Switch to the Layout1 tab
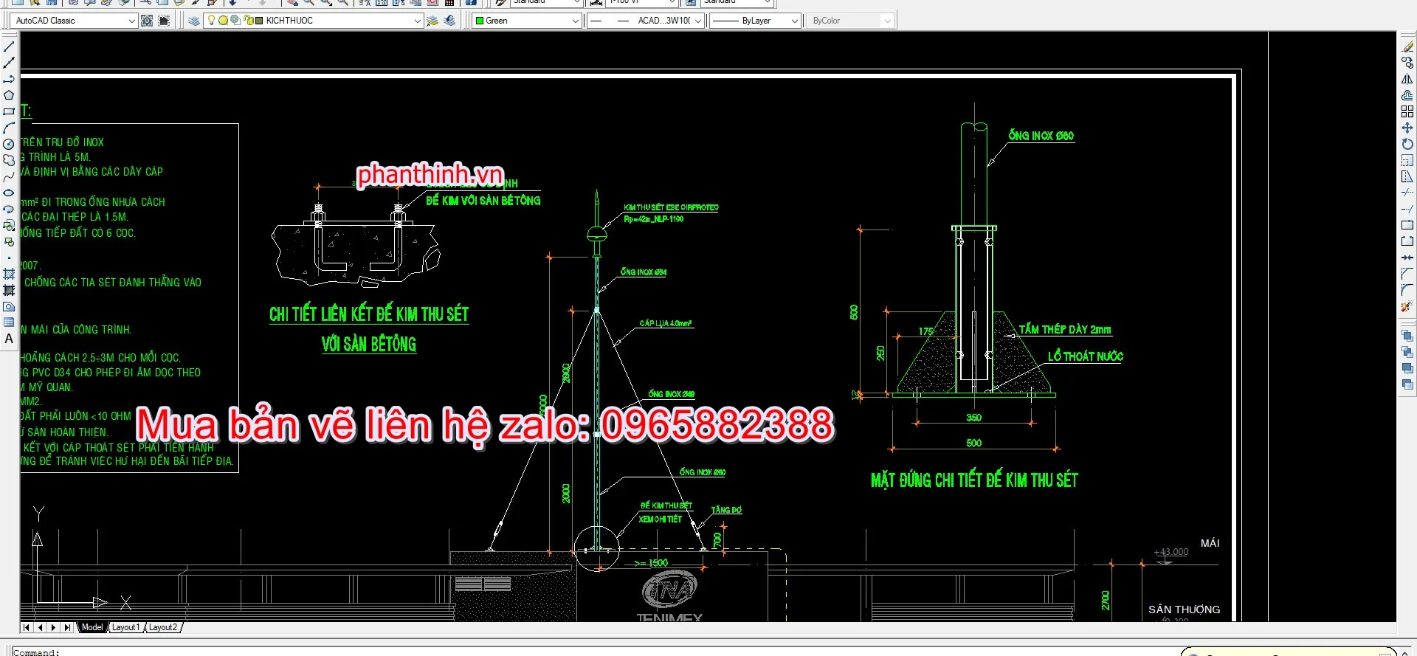This screenshot has height=656, width=1417. click(x=125, y=627)
